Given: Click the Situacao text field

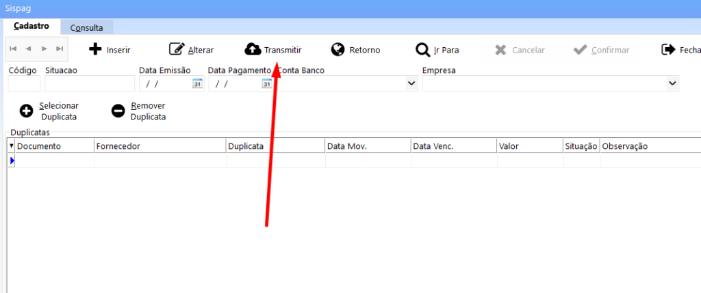Looking at the screenshot, I should 90,83.
